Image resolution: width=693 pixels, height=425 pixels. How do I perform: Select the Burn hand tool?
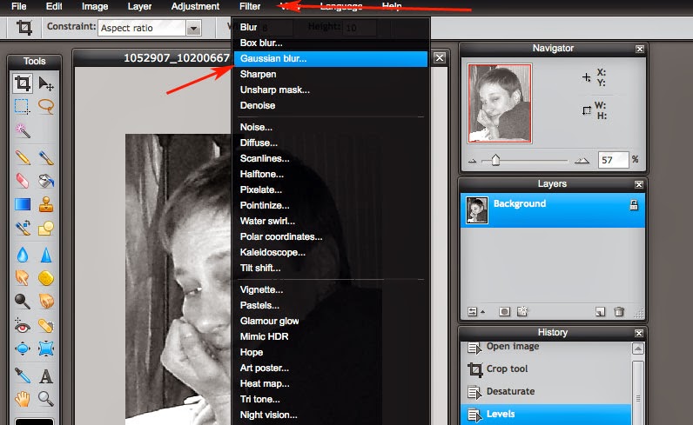pyautogui.click(x=46, y=302)
